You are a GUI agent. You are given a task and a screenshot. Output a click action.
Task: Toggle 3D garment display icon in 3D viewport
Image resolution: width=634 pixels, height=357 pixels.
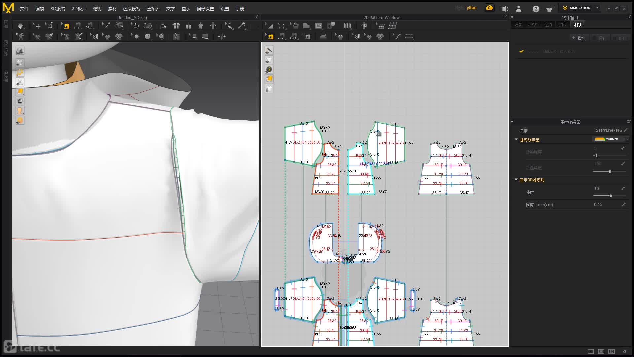[20, 63]
